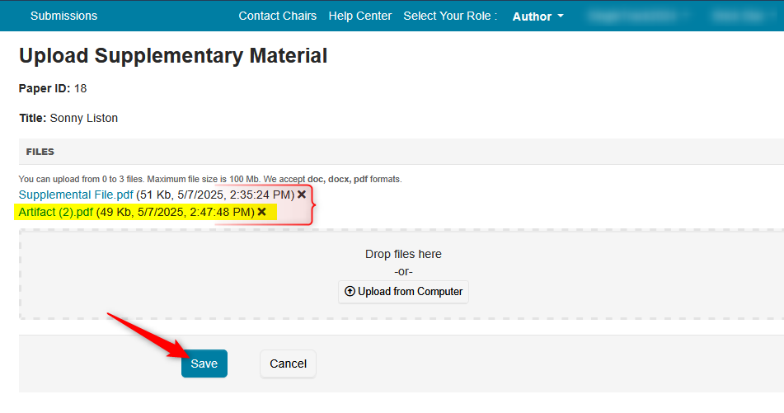Open the Supplemental File.pdf link
The height and width of the screenshot is (413, 784).
click(76, 195)
